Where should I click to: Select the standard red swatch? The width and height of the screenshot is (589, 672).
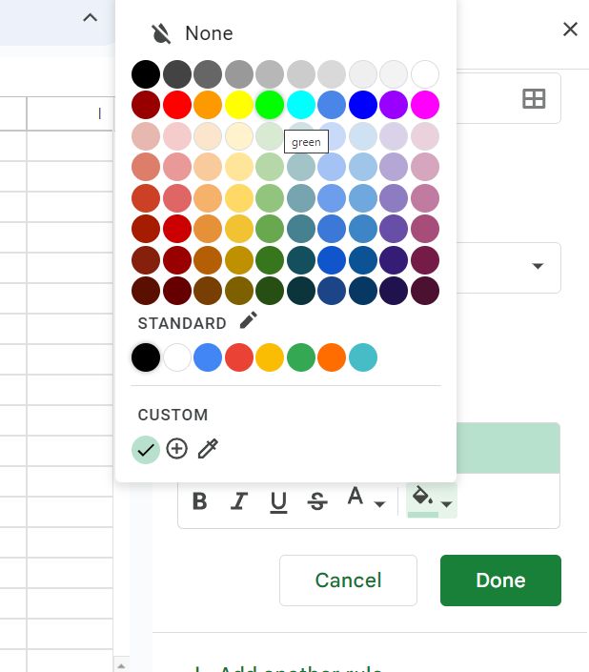[239, 357]
